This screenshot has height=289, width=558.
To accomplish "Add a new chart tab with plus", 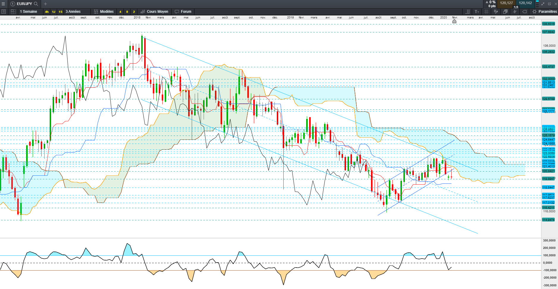I will point(45,4).
